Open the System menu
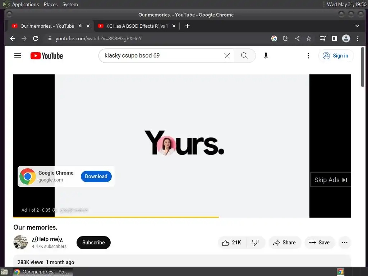Viewport: 368px width, 276px height. point(70,4)
